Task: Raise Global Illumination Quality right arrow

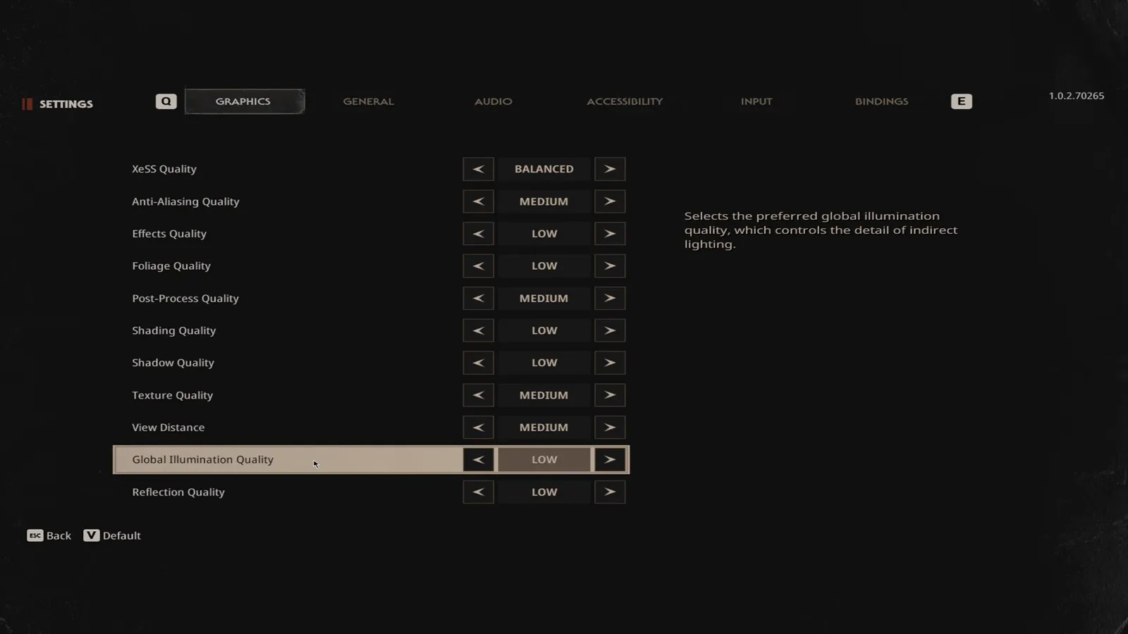Action: 610,460
